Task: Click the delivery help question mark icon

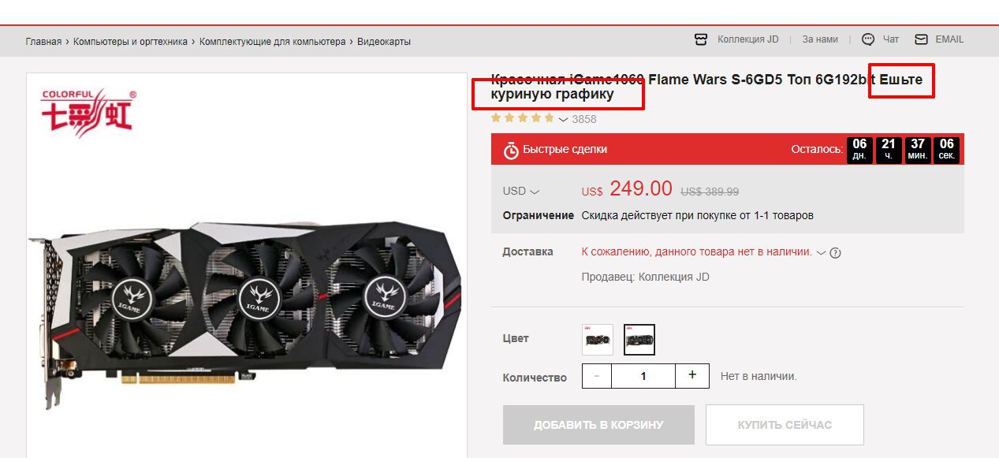Action: [836, 253]
